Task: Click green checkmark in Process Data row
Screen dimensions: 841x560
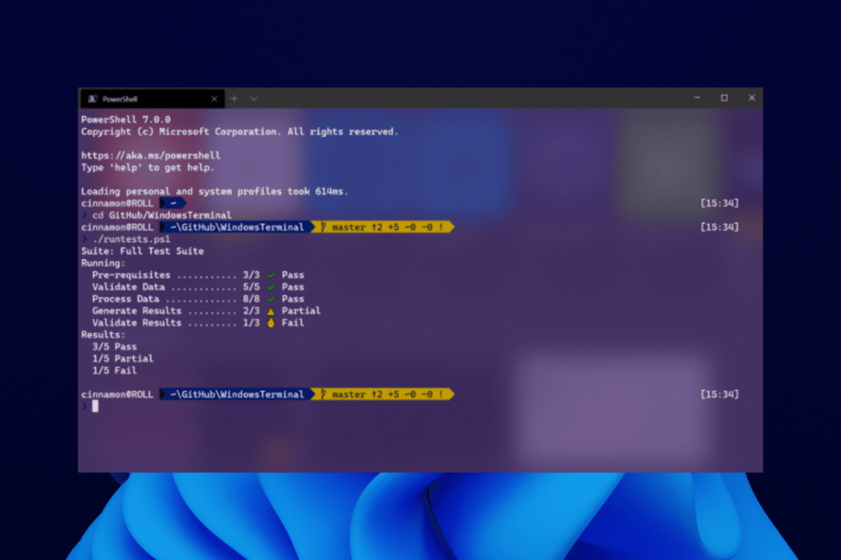Action: point(271,299)
